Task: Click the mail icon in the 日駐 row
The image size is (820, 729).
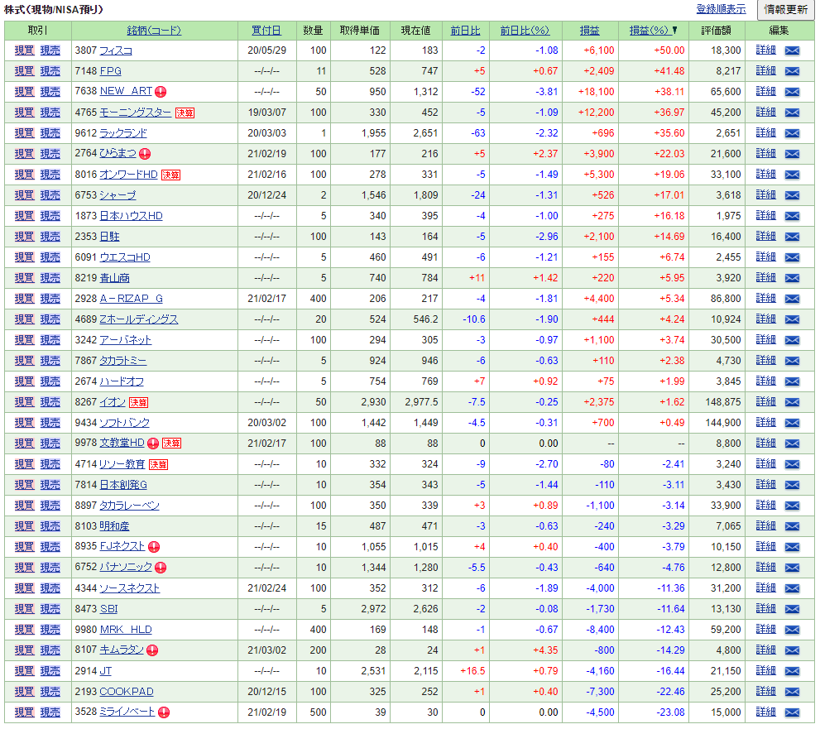Action: tap(792, 237)
